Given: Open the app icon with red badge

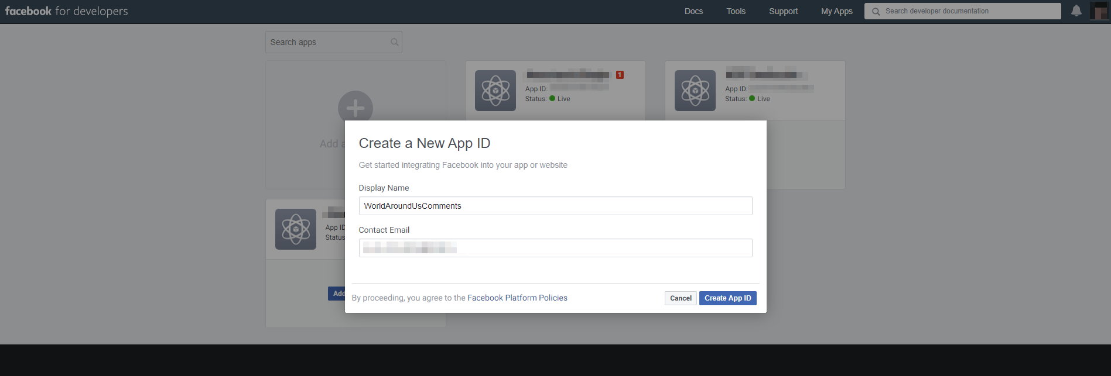Looking at the screenshot, I should click(x=495, y=91).
